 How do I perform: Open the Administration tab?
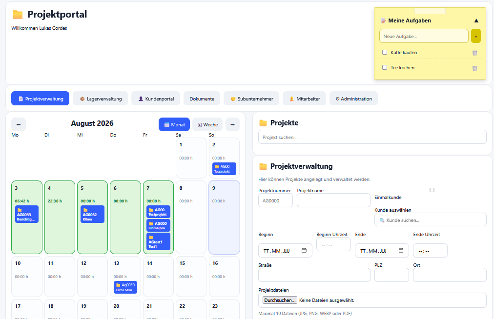click(x=353, y=99)
